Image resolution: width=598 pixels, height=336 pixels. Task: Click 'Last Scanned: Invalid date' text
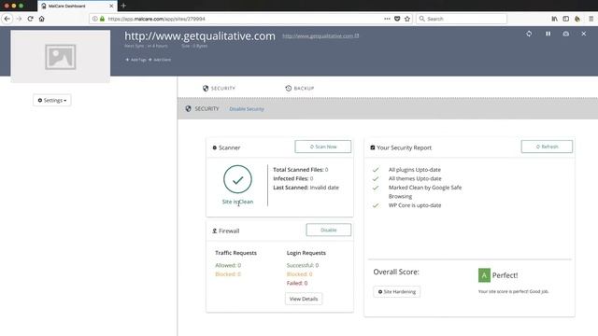click(306, 188)
